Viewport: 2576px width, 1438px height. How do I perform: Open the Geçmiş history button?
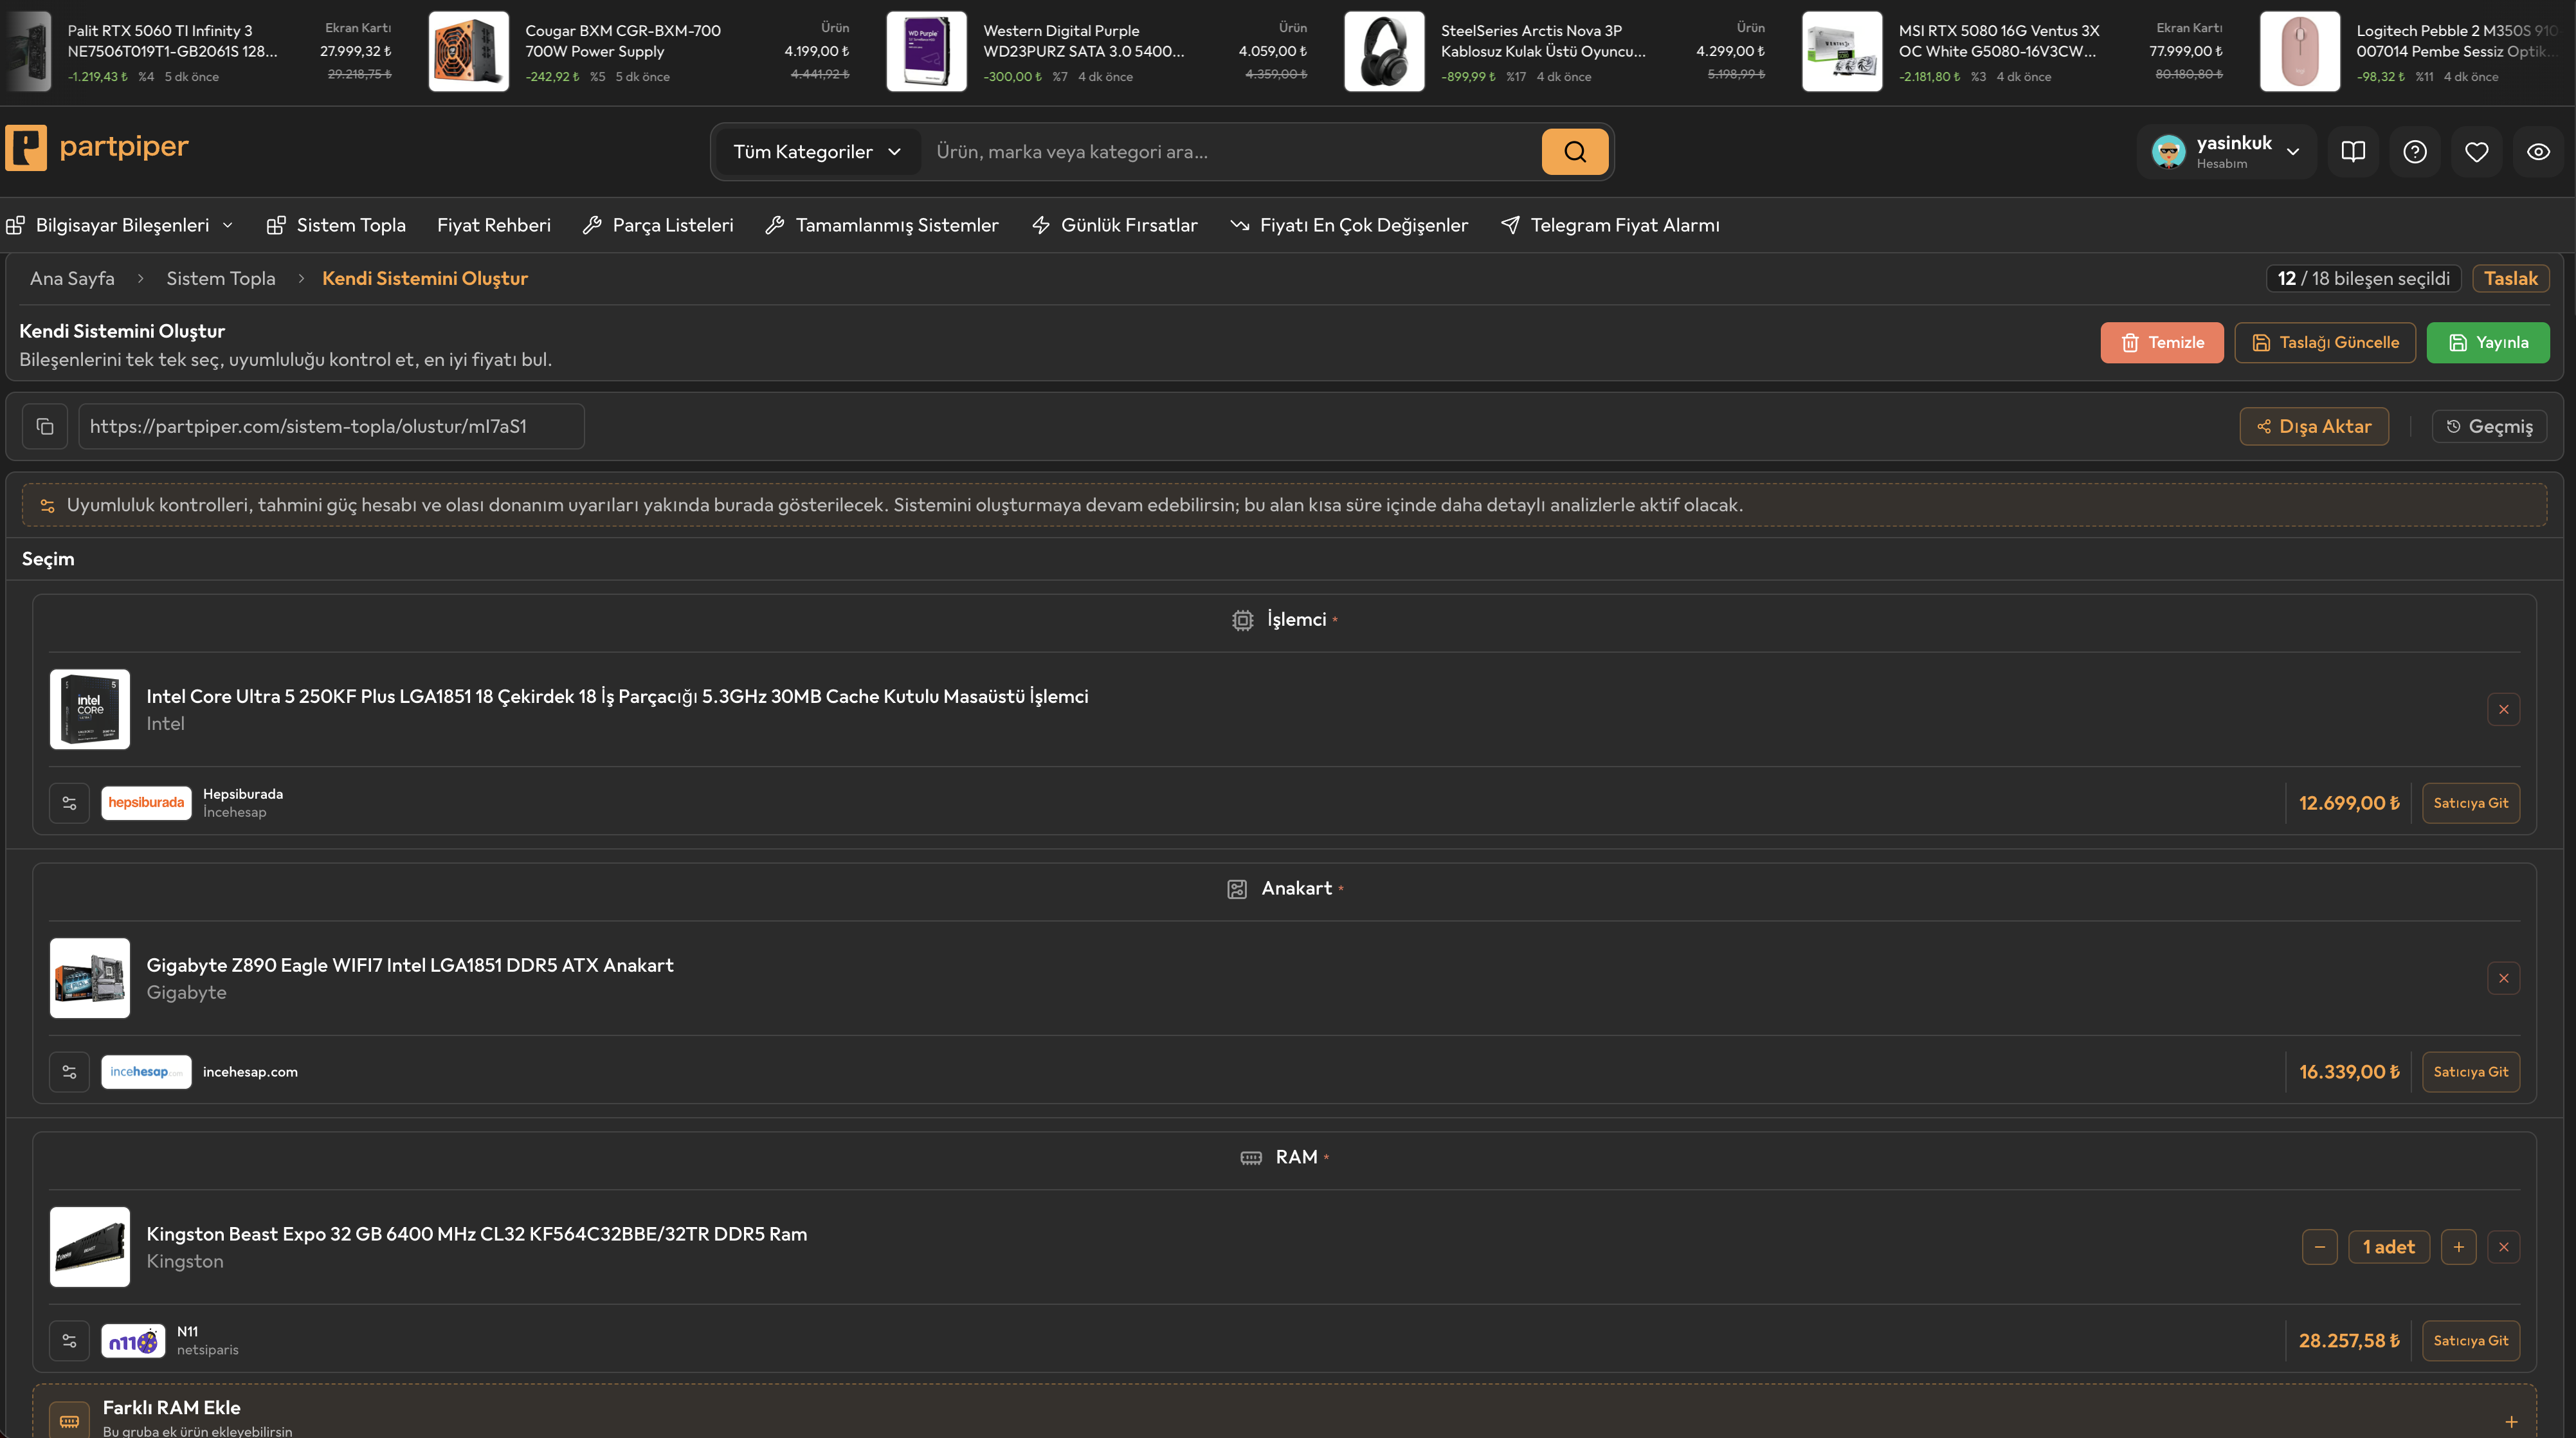tap(2489, 426)
